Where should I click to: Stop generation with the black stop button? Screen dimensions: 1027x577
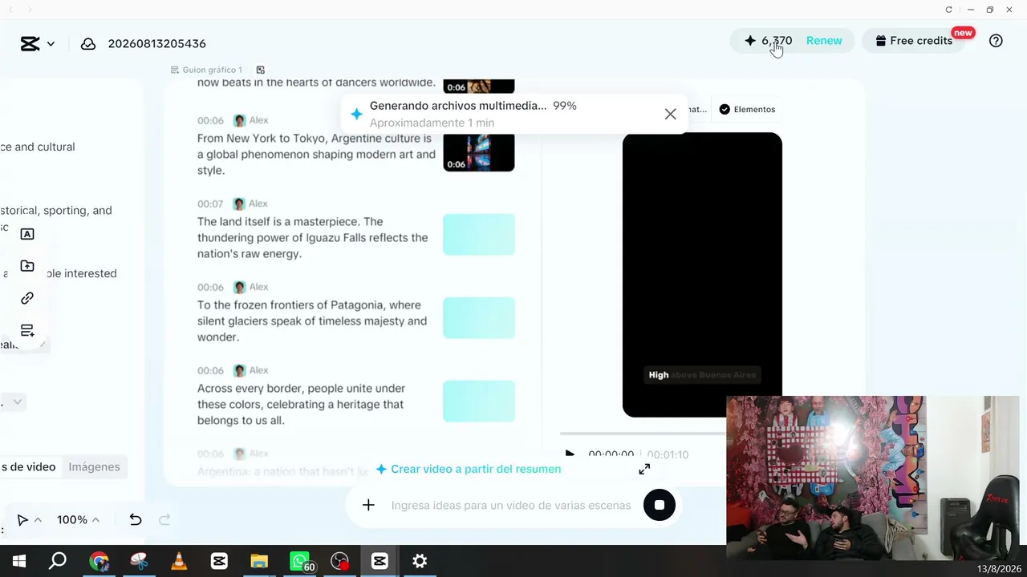660,505
